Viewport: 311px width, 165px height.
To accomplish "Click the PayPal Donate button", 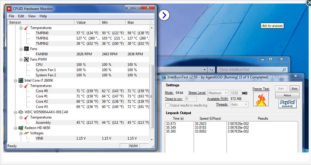I will click(x=288, y=104).
